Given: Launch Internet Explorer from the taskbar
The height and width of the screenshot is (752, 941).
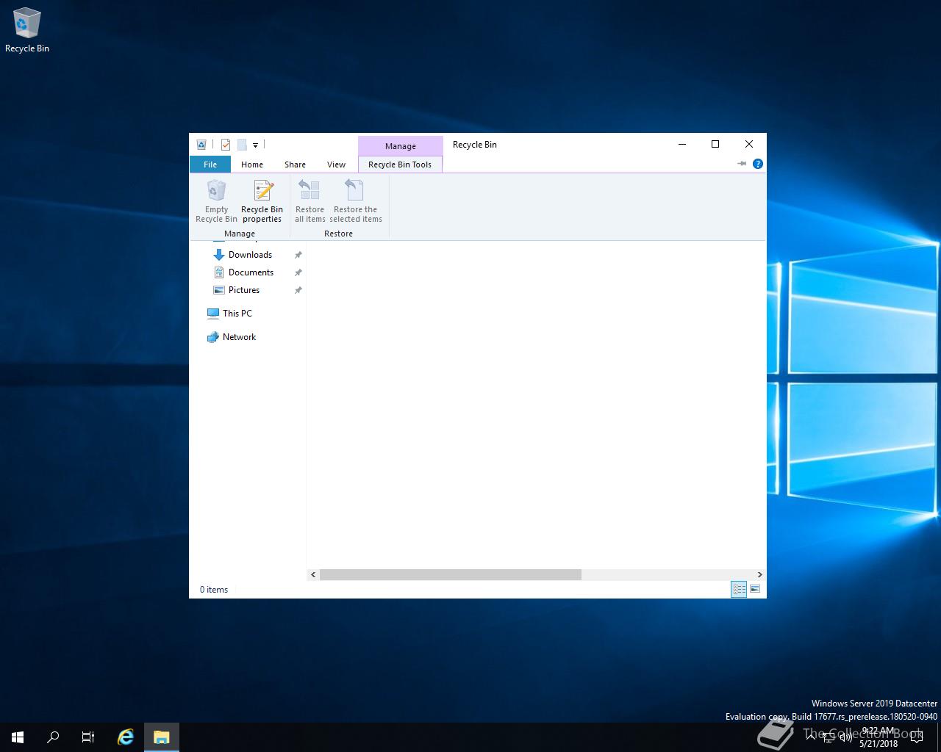Looking at the screenshot, I should click(x=126, y=737).
